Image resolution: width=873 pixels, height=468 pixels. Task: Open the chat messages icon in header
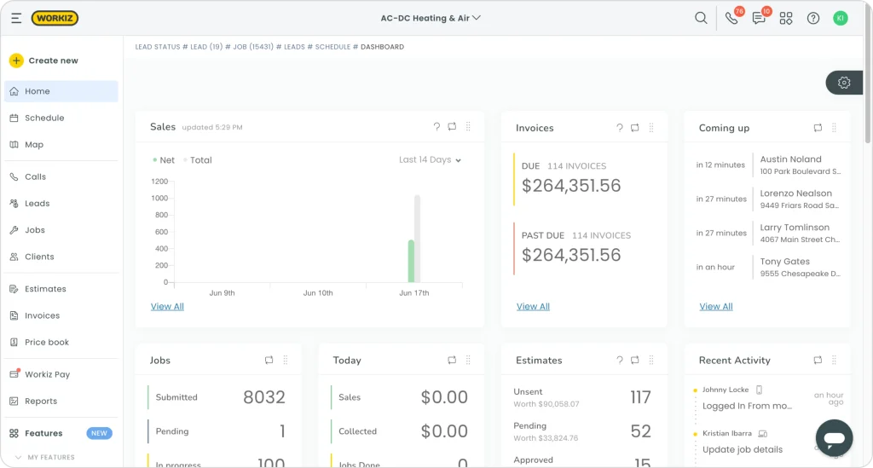[759, 18]
